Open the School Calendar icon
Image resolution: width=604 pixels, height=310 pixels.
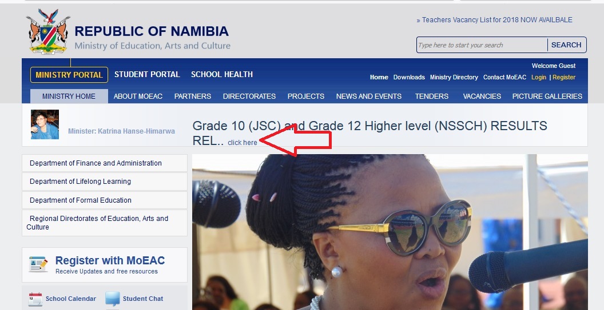click(35, 299)
